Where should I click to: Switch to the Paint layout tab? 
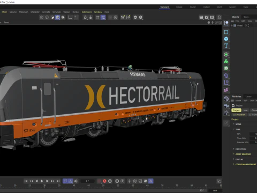pos(220,7)
